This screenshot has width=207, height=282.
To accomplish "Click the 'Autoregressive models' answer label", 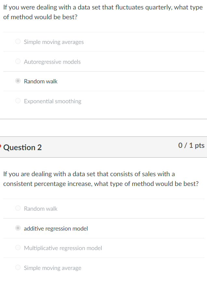I will coord(52,62).
